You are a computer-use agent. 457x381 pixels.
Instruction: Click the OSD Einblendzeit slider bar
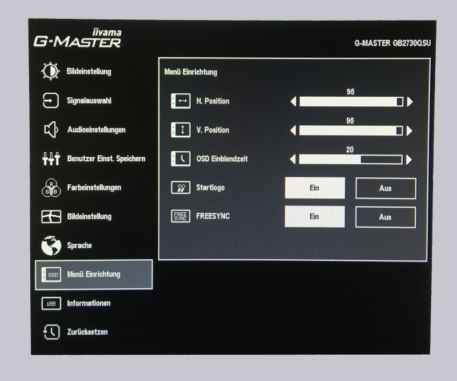click(351, 160)
